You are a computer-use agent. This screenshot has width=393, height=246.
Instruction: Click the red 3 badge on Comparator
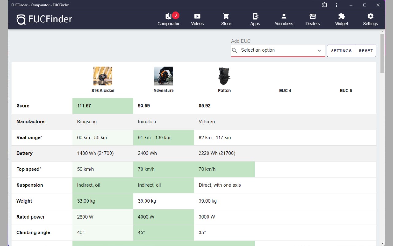click(176, 15)
